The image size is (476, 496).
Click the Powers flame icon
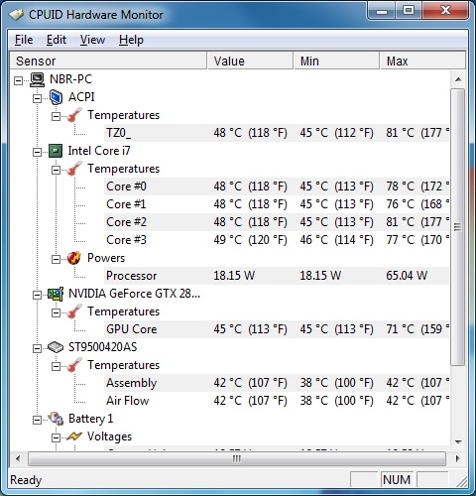coord(74,258)
